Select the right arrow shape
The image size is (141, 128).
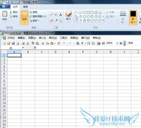[x=92, y=16]
